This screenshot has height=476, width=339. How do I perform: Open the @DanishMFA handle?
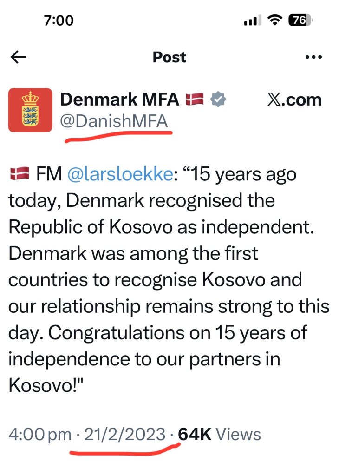[114, 121]
